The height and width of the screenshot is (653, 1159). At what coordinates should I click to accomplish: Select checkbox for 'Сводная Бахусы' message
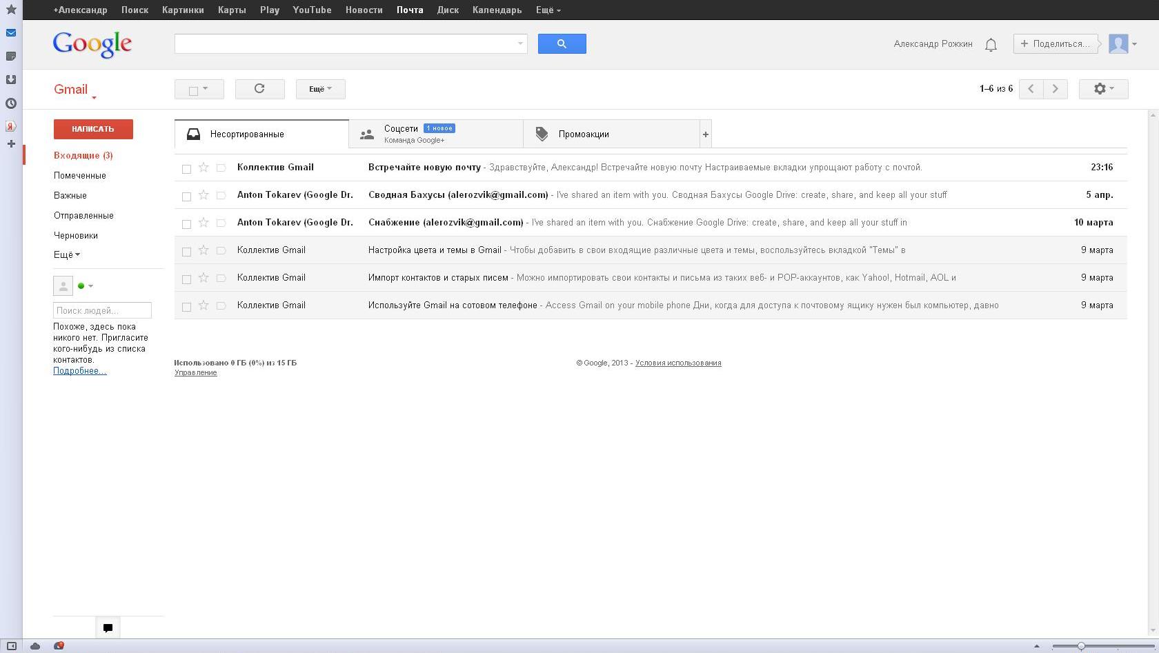tap(186, 196)
